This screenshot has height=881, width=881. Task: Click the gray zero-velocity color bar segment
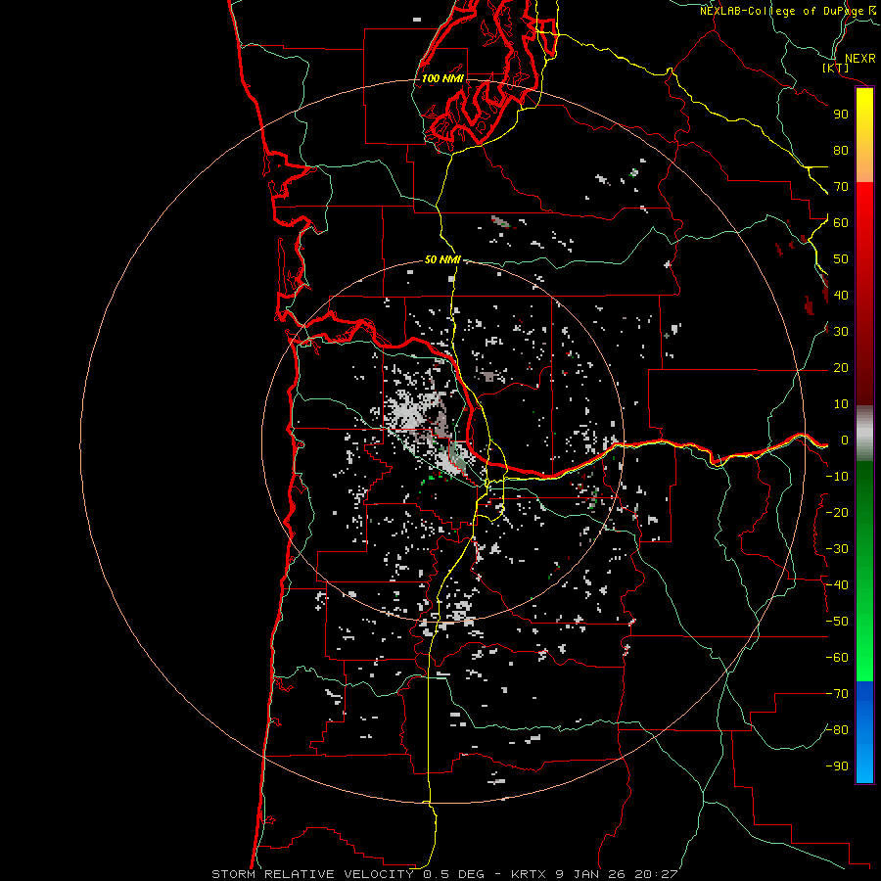point(864,434)
